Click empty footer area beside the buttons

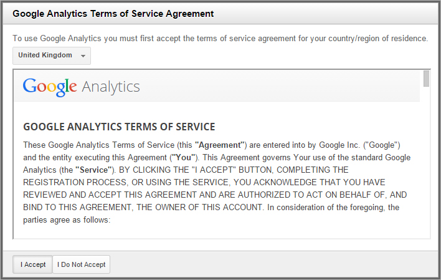274,264
